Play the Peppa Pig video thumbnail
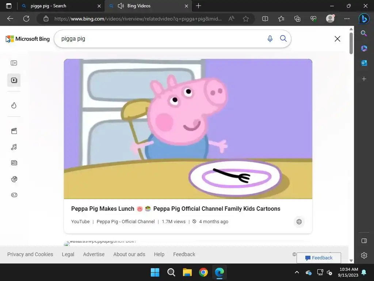The width and height of the screenshot is (374, 281). (188, 129)
